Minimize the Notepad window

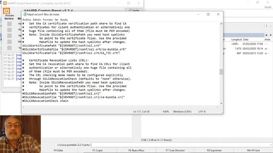click(x=198, y=14)
